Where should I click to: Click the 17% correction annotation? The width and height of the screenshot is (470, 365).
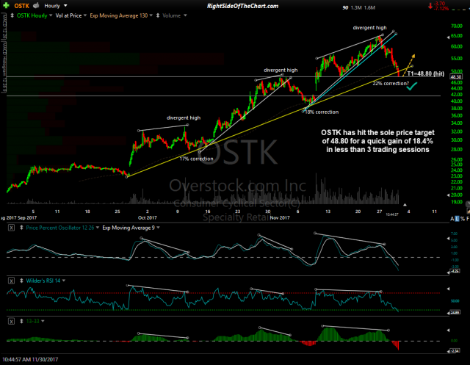click(x=196, y=159)
